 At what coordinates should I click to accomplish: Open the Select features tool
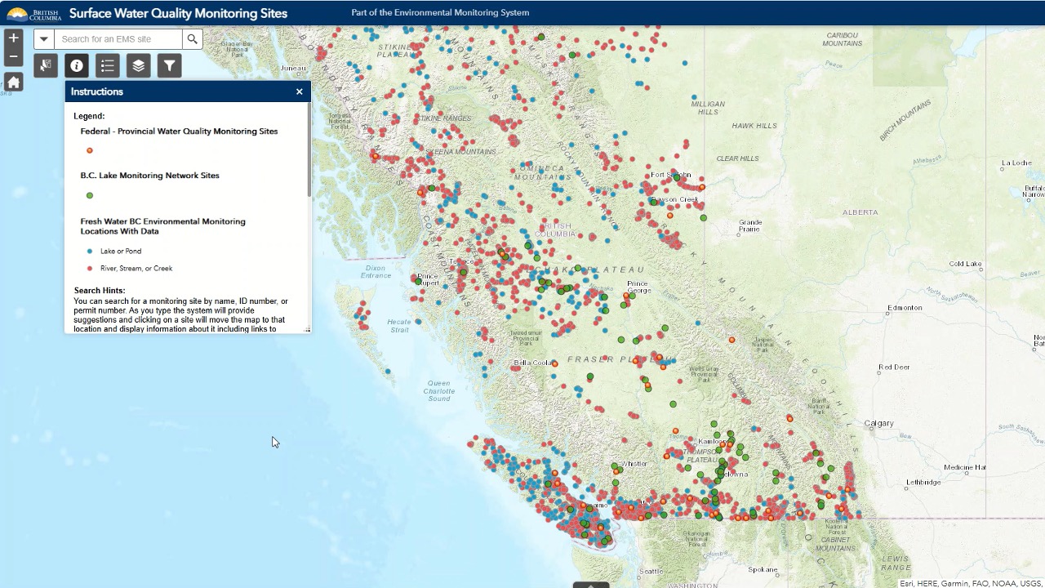[46, 65]
